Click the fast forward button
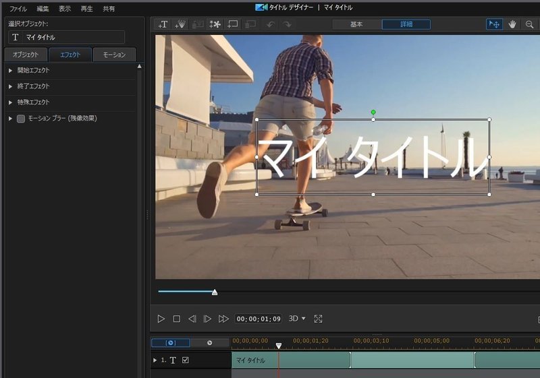This screenshot has height=378, width=540. tap(223, 319)
